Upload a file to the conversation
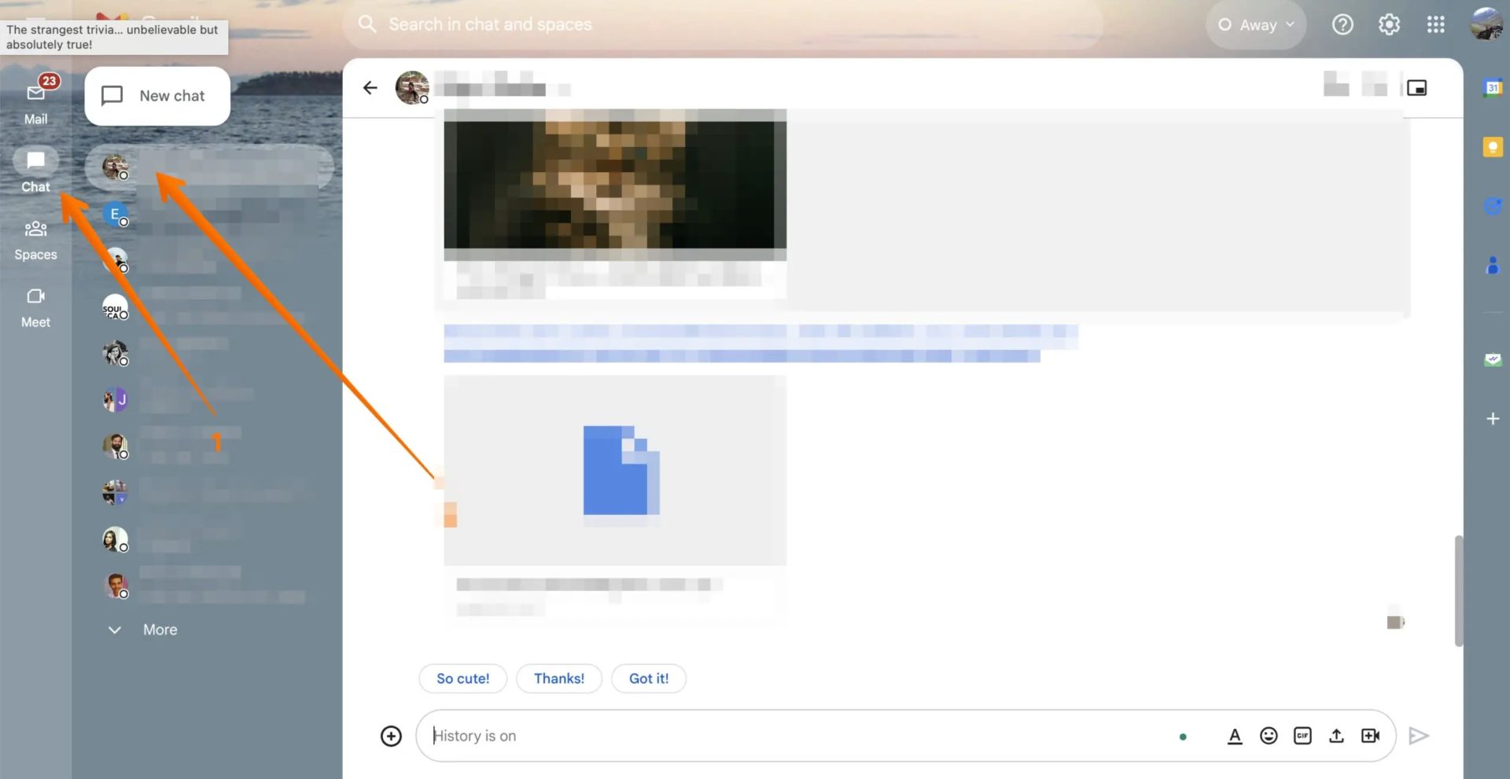Viewport: 1510px width, 779px height. [x=1337, y=736]
